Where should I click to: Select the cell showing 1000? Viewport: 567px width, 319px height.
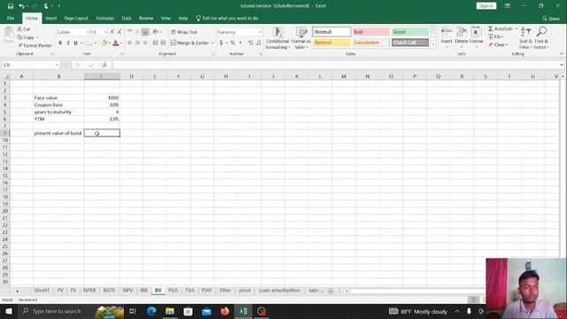(x=102, y=97)
